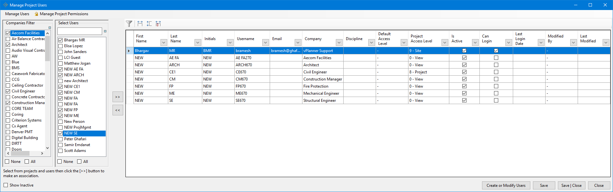Open First Name column filter dropdown

(x=164, y=42)
